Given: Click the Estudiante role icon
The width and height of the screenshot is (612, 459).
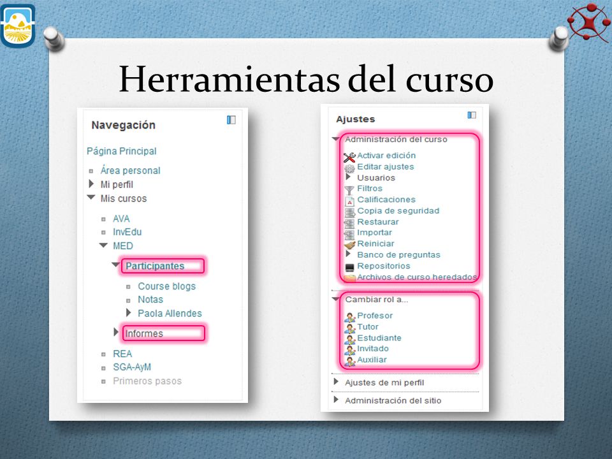Looking at the screenshot, I should [x=350, y=339].
